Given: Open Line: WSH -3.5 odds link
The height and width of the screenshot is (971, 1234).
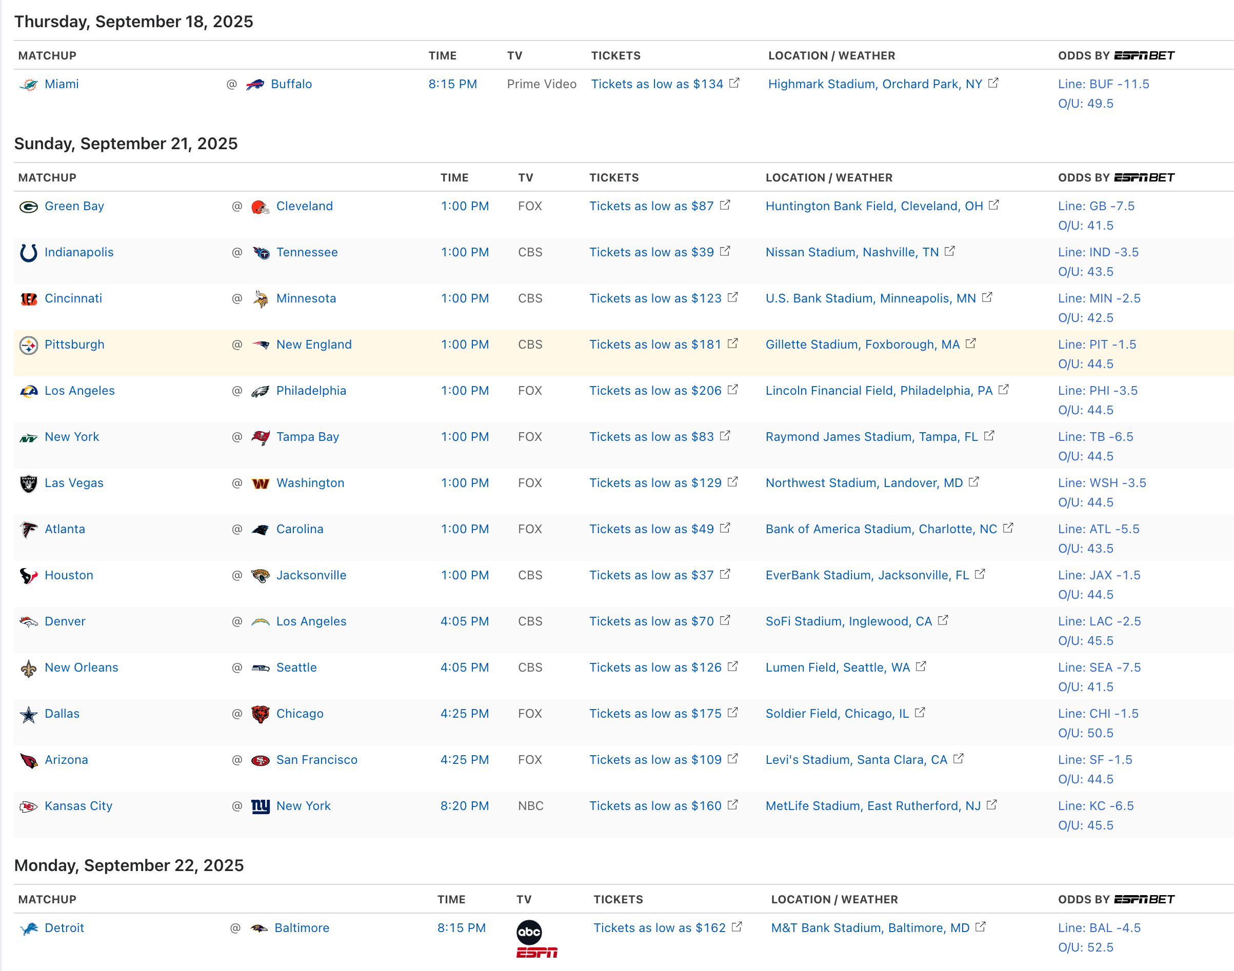Looking at the screenshot, I should pyautogui.click(x=1102, y=482).
